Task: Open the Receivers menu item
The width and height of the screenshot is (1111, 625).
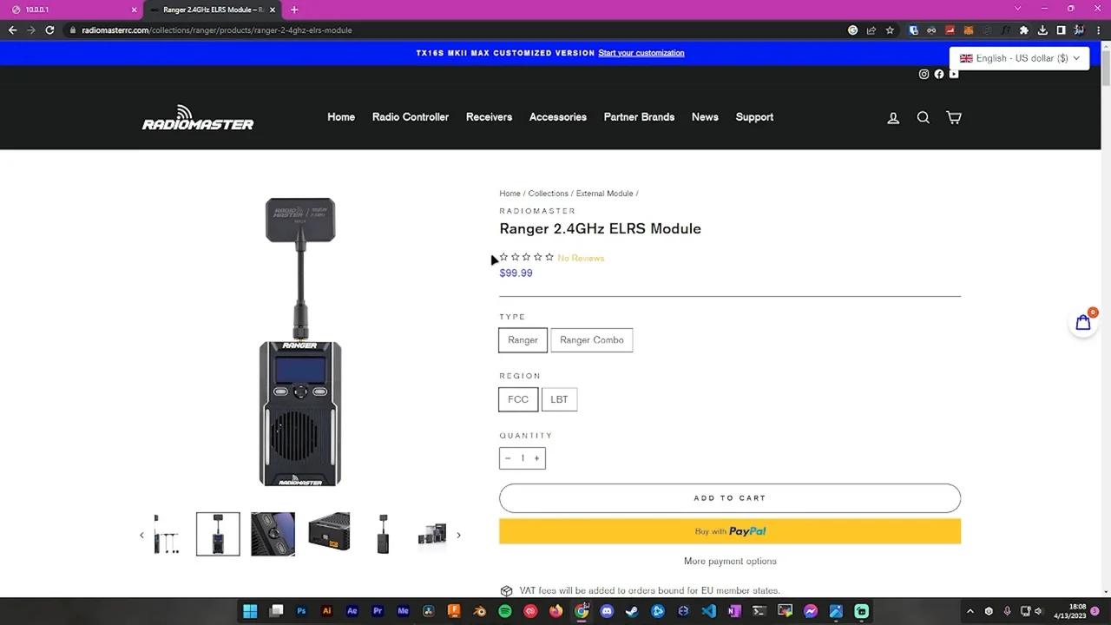Action: tap(489, 117)
